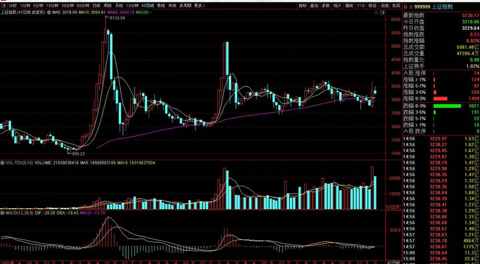Image resolution: width=480 pixels, height=264 pixels.
Task: Open the 指标 indicators button
Action: [303, 6]
